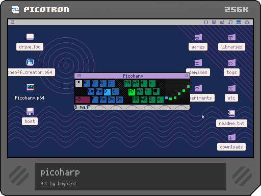
Task: Click the black square chord button
Action: tap(156, 91)
